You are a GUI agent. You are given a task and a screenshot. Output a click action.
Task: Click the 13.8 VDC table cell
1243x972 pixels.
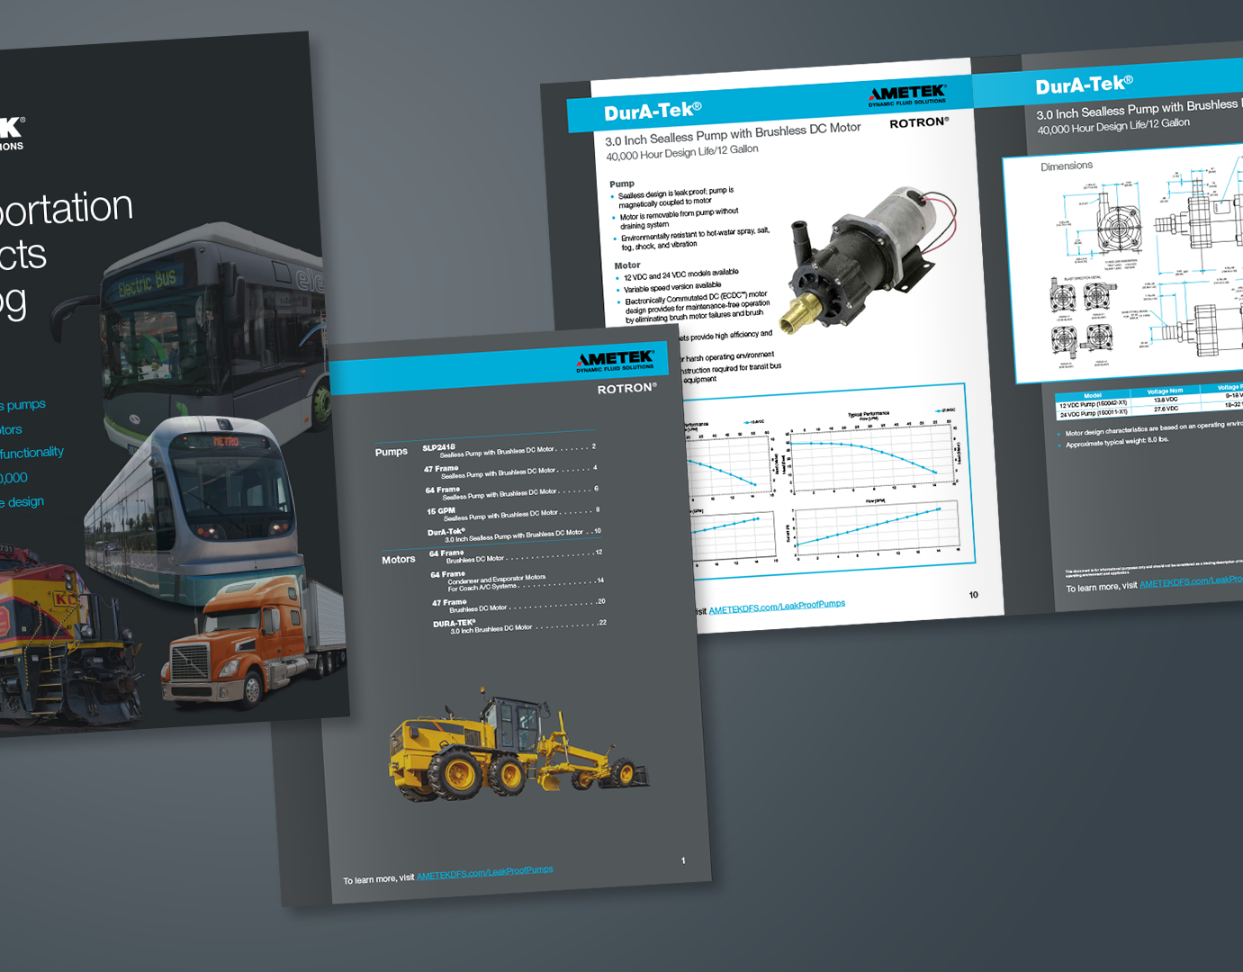tap(1166, 400)
